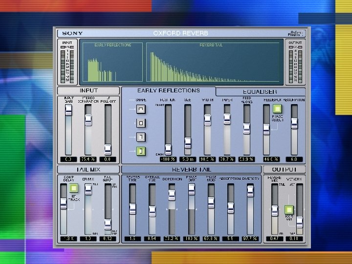This screenshot has height=264, width=352.
Task: Click the Oxford Plugins logo
Action: [x=296, y=33]
